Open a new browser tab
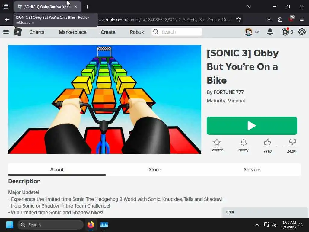309x232 pixels. tap(87, 7)
